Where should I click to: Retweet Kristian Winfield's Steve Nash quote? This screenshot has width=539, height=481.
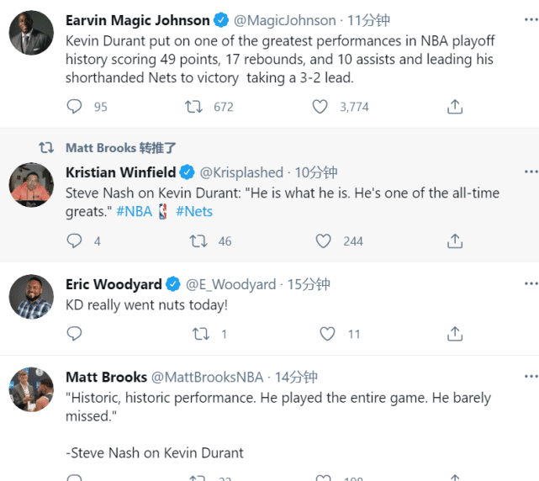coord(199,241)
